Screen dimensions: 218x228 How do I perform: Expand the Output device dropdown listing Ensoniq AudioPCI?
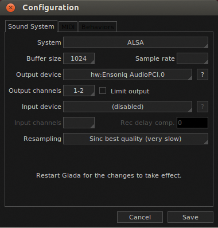point(127,74)
